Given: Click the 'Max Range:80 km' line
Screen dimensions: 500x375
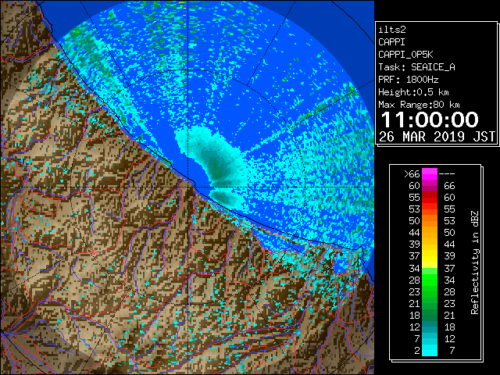Looking at the screenshot, I should [x=419, y=105].
